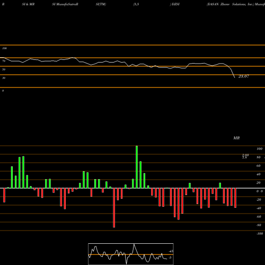Click the 40 label on MR right axis
The height and width of the screenshot is (265, 265).
point(259,174)
